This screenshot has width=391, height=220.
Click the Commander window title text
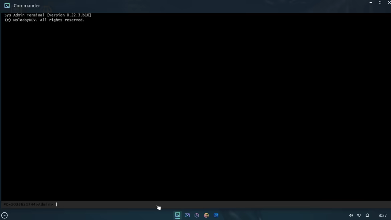point(27,5)
